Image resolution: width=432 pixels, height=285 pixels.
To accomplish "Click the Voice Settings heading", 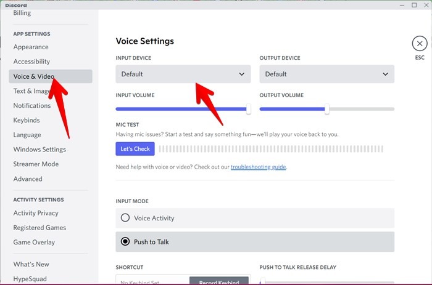I will click(x=144, y=41).
